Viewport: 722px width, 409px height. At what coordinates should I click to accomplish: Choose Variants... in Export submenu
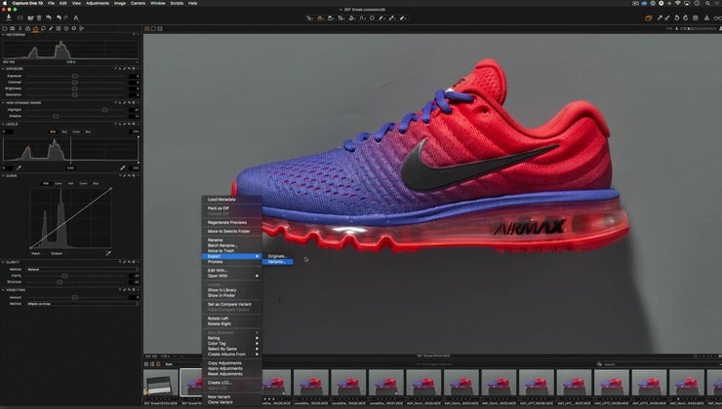(x=277, y=262)
